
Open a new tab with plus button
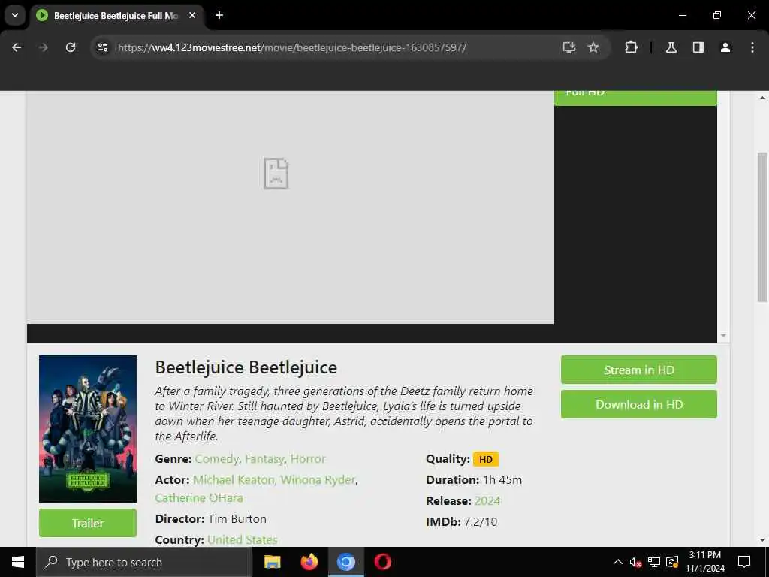click(219, 15)
